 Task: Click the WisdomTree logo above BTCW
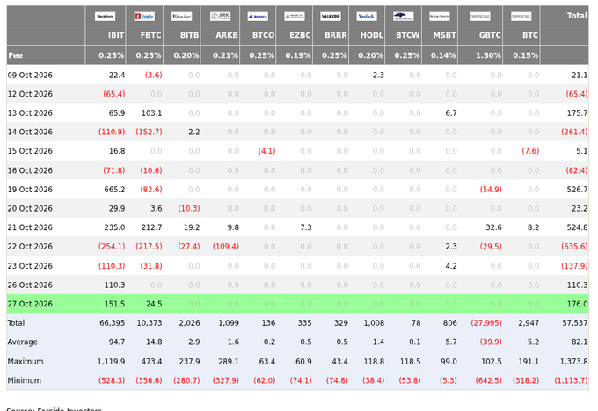403,17
